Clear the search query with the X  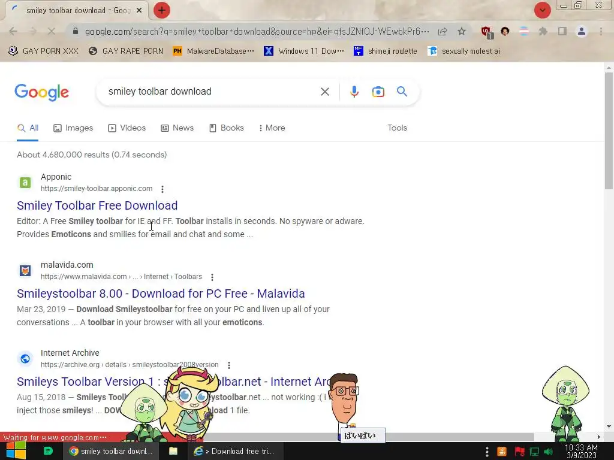324,92
